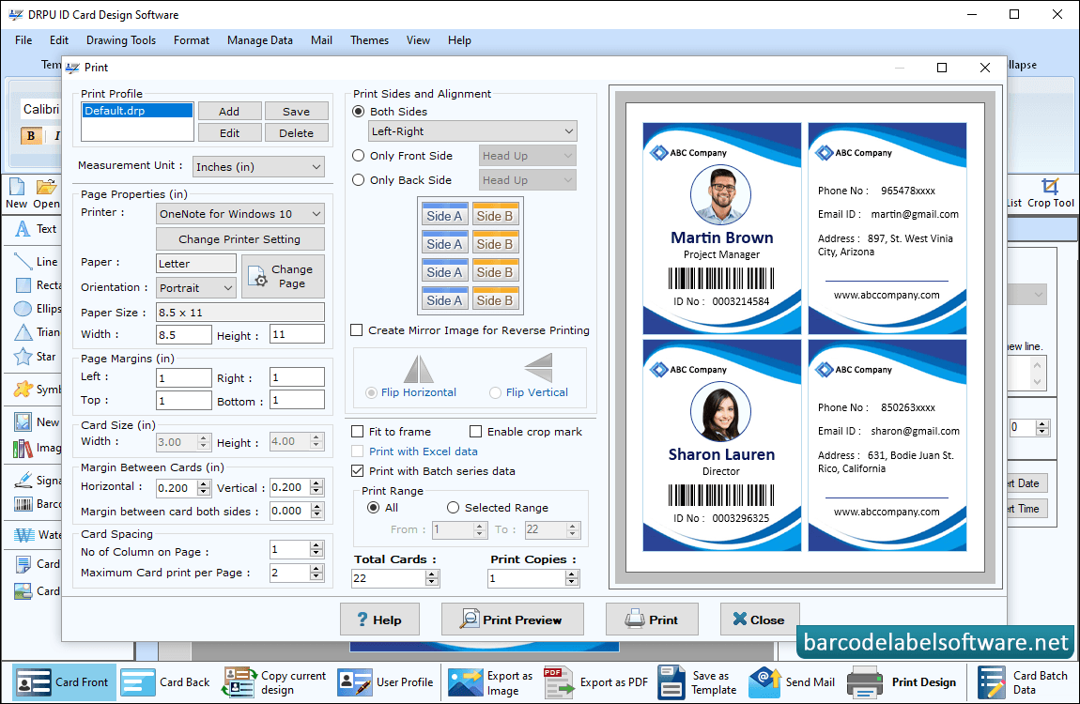Open the Themes menu

[369, 40]
